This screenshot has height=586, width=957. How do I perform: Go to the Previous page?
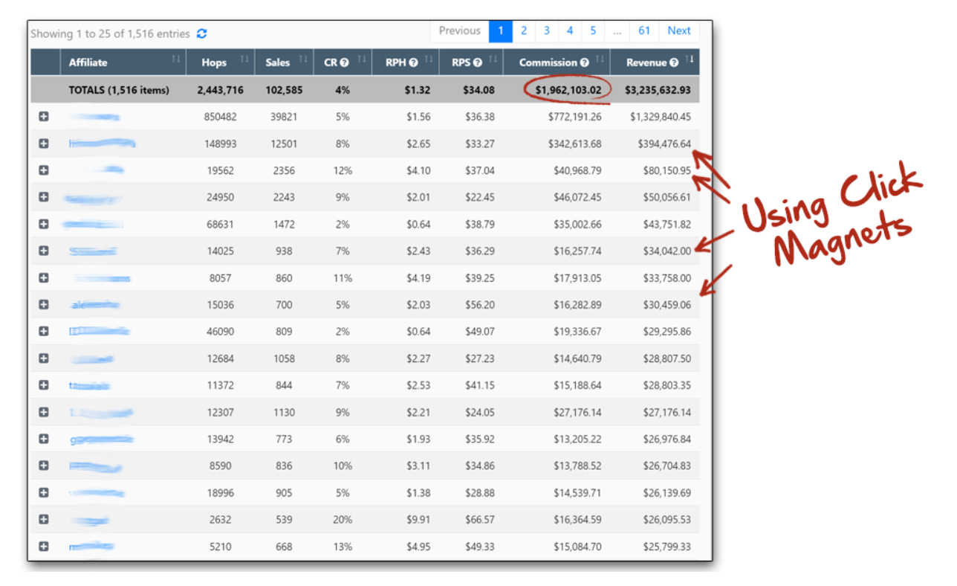(459, 30)
